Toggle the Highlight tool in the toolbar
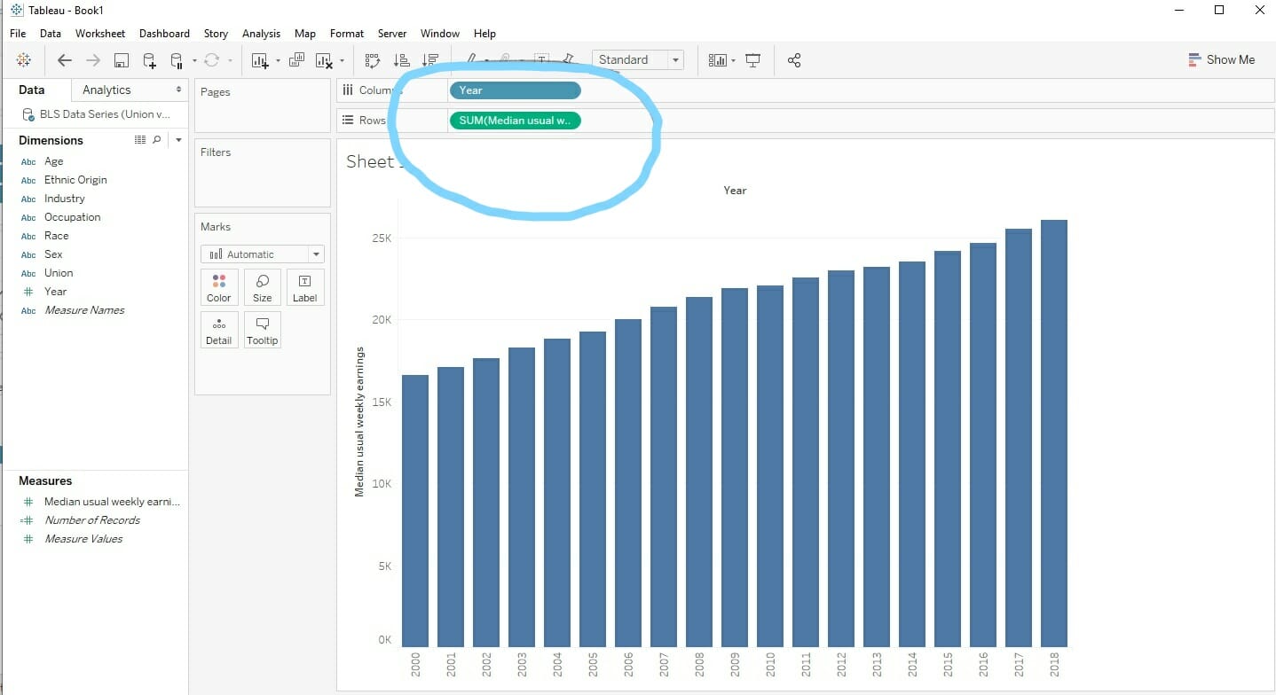The image size is (1276, 695). pyautogui.click(x=471, y=59)
